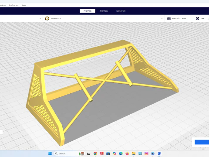Open the Windows Start menu
The width and height of the screenshot is (209, 157).
(x=50, y=154)
